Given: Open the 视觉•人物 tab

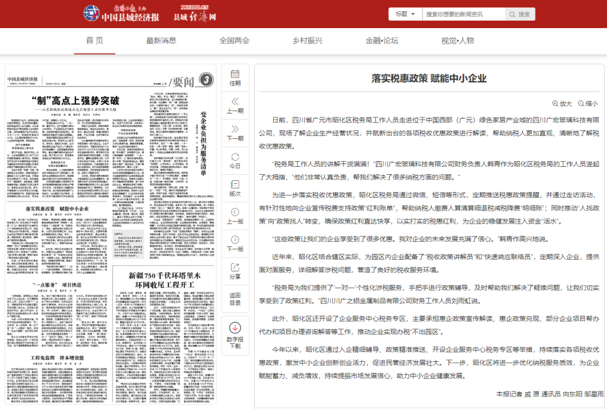Looking at the screenshot, I should (457, 40).
